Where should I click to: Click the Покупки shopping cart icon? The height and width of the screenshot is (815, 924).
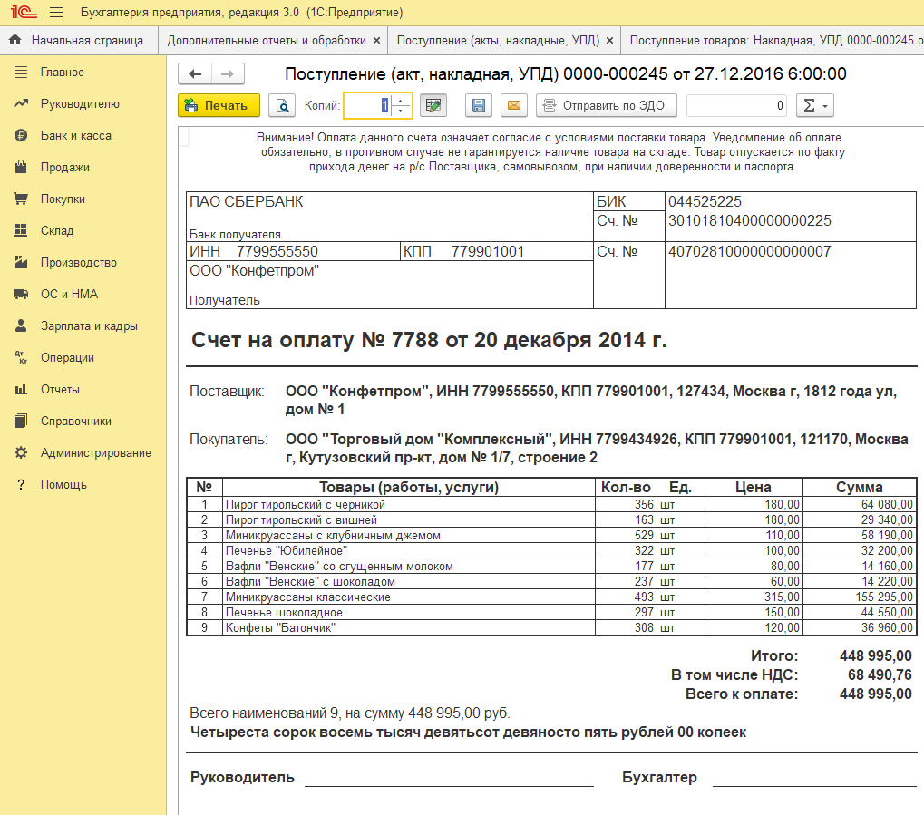pyautogui.click(x=21, y=199)
